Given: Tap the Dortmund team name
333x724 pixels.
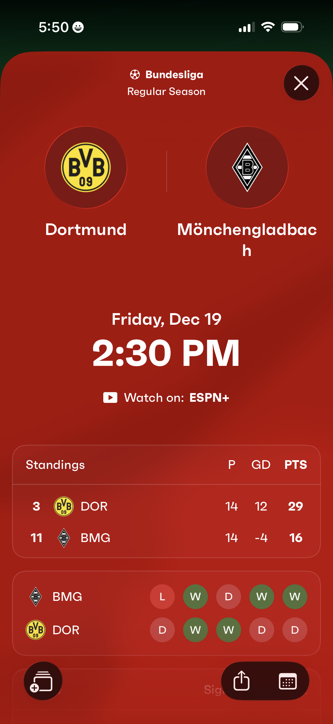Looking at the screenshot, I should click(86, 229).
